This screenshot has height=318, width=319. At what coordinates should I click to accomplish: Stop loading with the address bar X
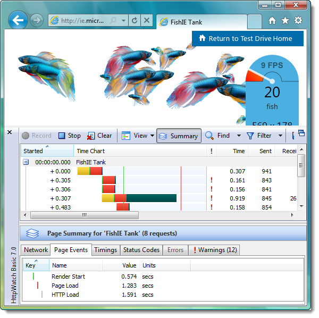point(147,20)
